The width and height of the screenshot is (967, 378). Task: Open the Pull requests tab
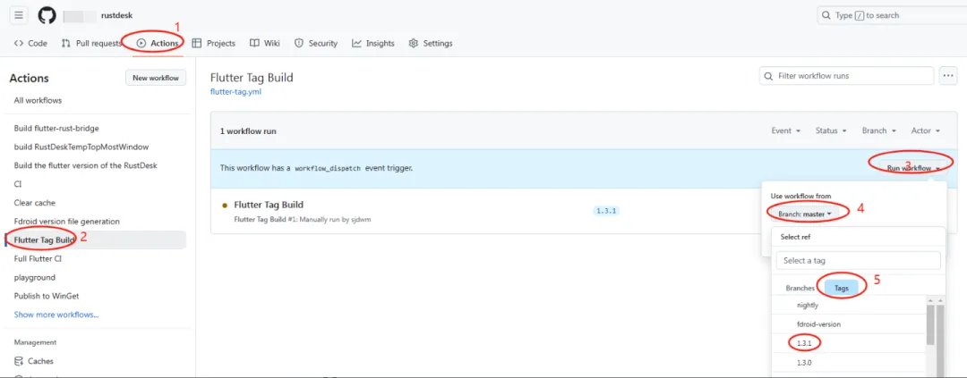(90, 43)
